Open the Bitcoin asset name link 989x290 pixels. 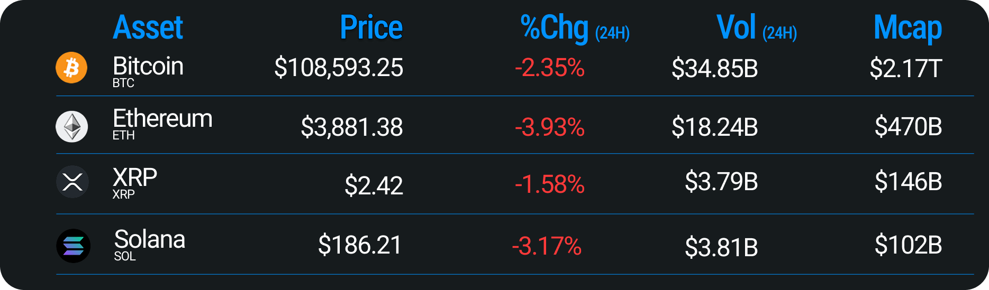click(148, 67)
